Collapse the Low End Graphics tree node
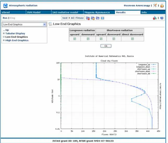This screenshot has height=143, width=168. [x=4, y=37]
